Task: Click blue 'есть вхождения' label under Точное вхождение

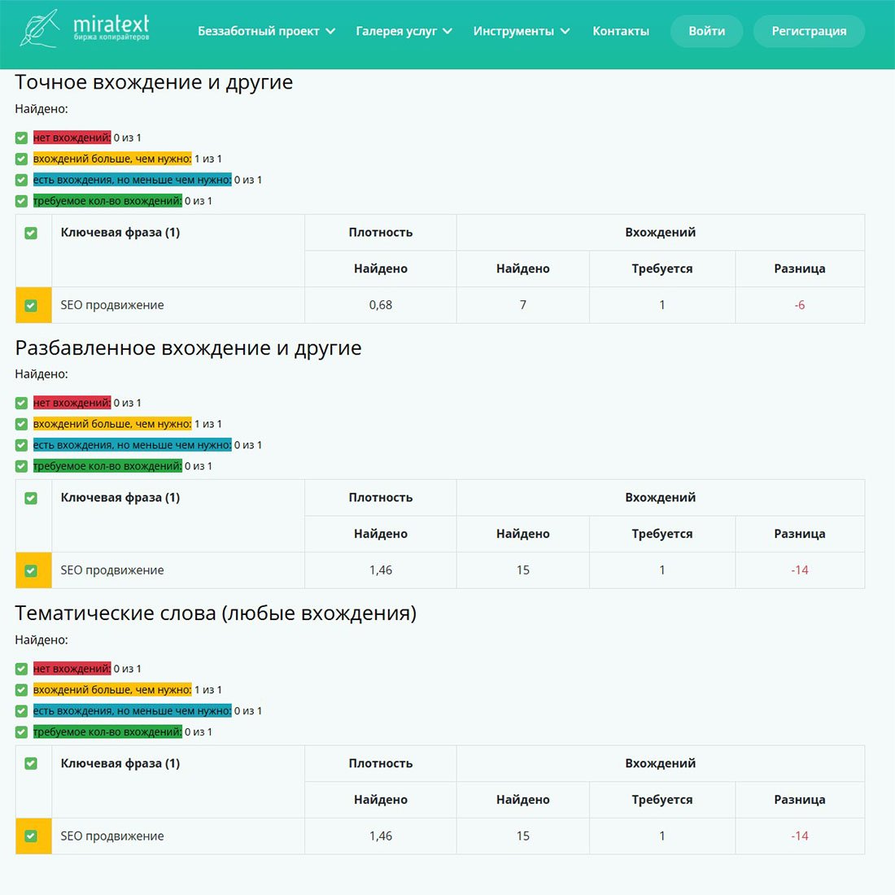Action: click(132, 180)
